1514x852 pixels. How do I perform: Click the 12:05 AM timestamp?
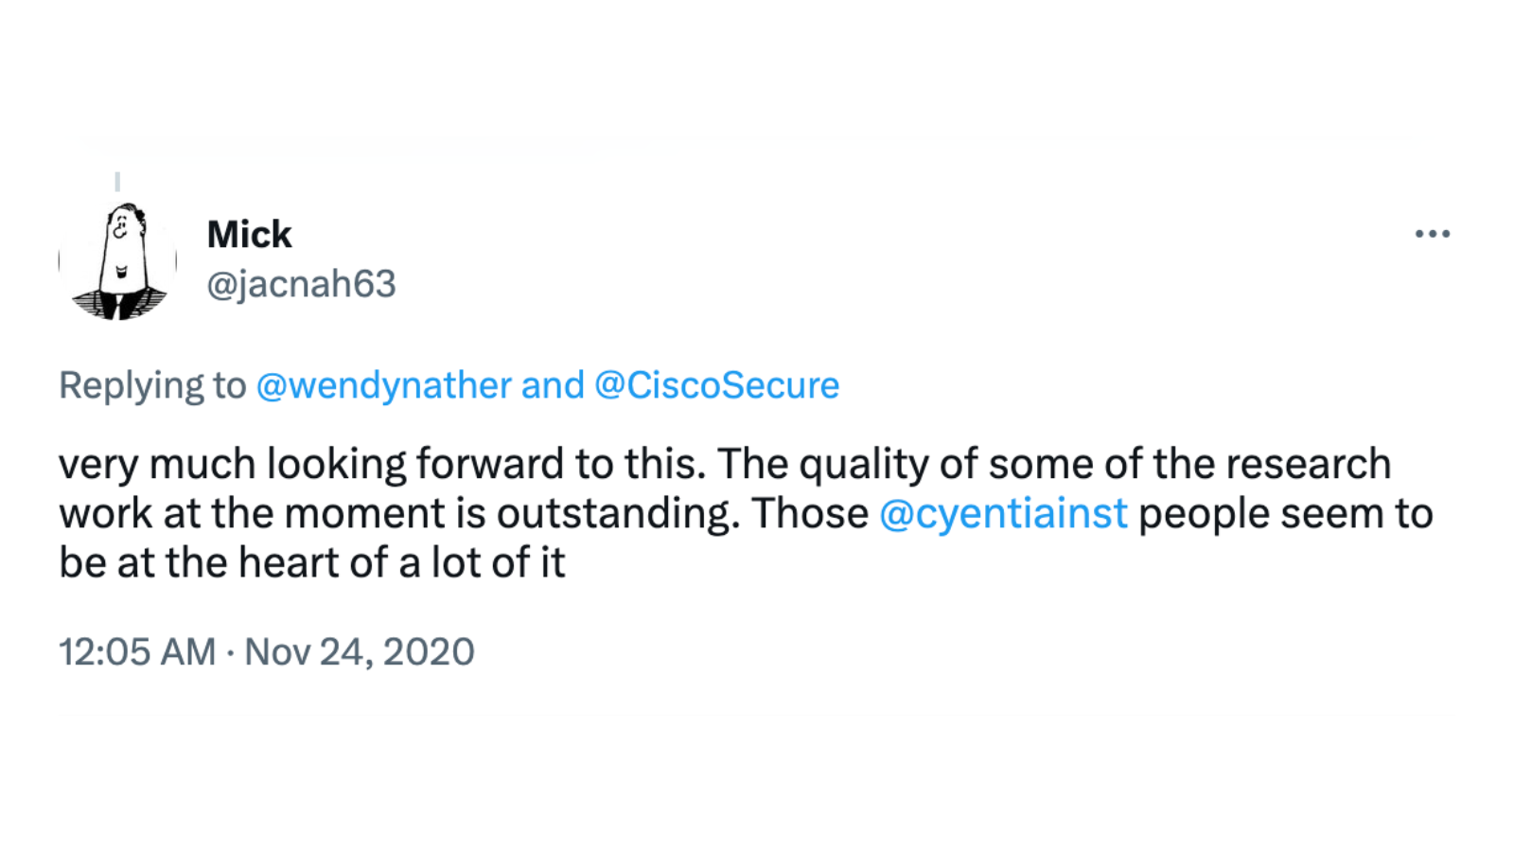coord(137,652)
